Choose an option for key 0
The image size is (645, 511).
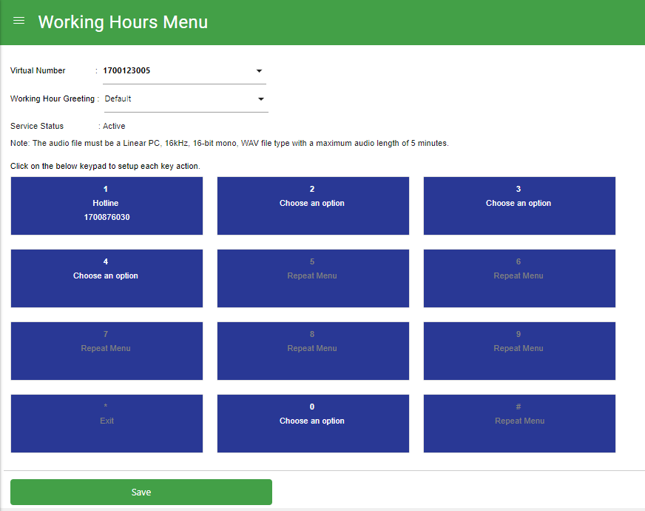click(313, 424)
